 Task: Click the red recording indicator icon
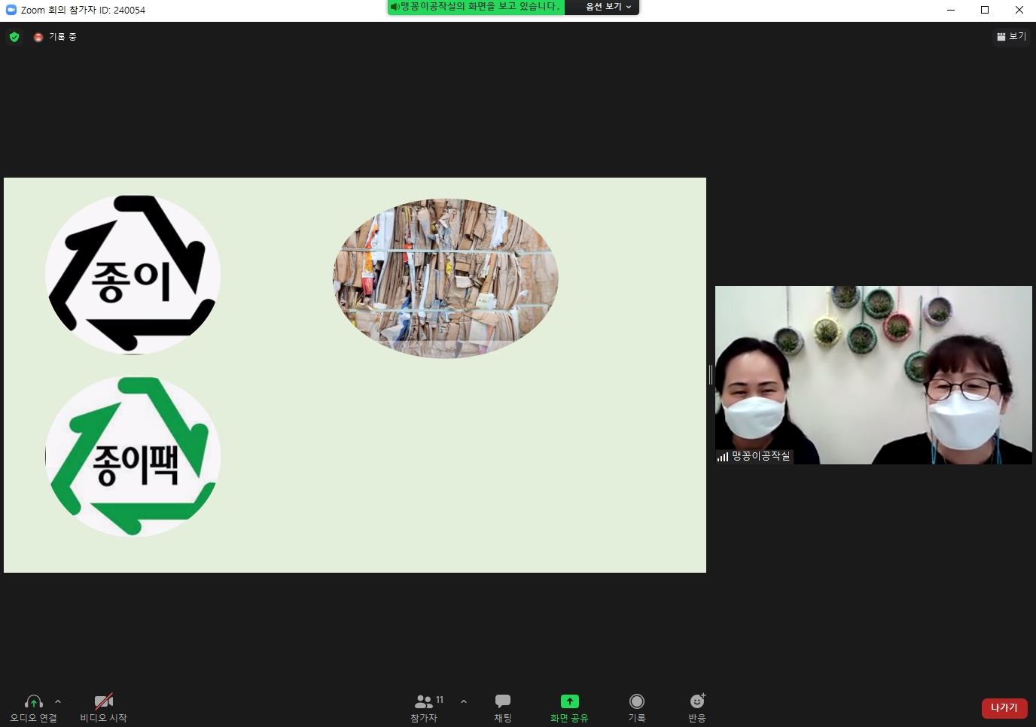pos(38,37)
